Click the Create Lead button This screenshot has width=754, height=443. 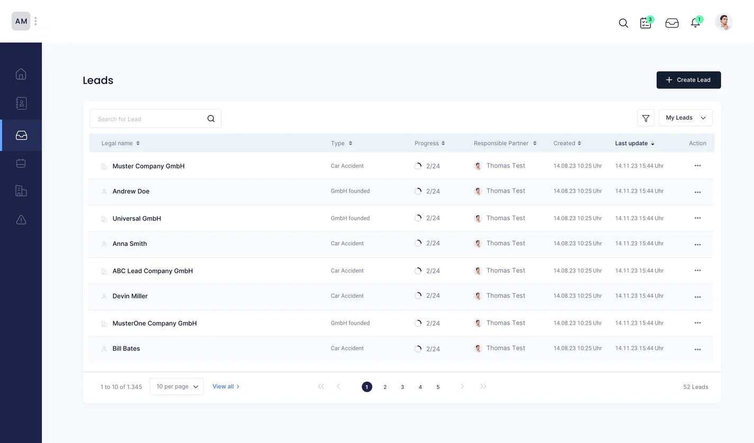688,80
